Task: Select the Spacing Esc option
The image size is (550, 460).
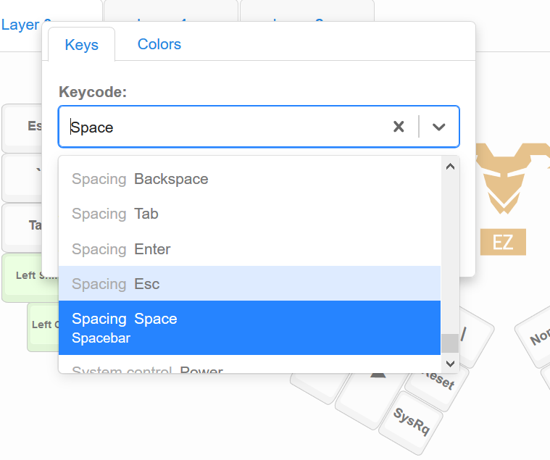Action: (249, 284)
